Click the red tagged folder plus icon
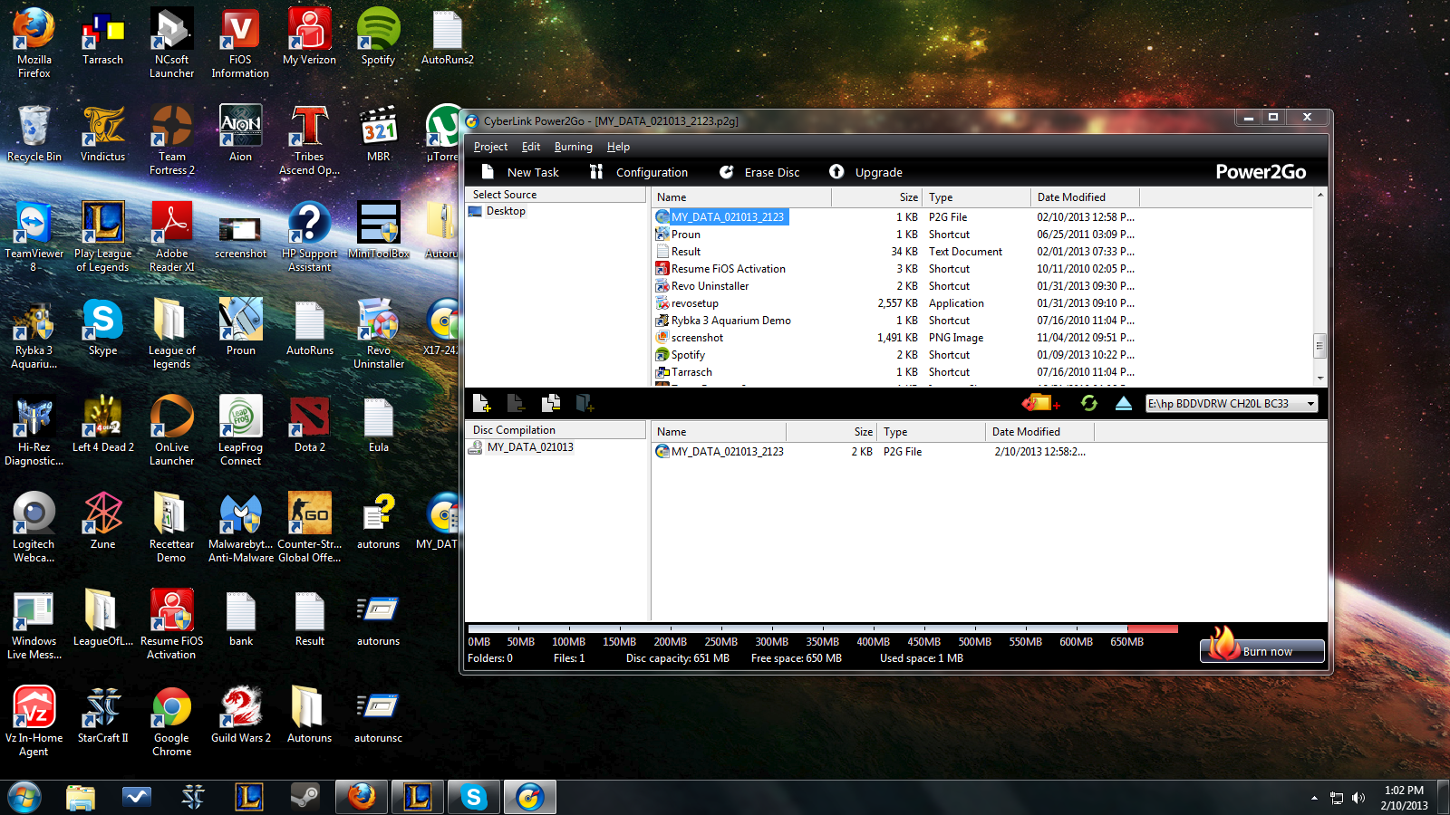The image size is (1450, 815). point(1040,403)
